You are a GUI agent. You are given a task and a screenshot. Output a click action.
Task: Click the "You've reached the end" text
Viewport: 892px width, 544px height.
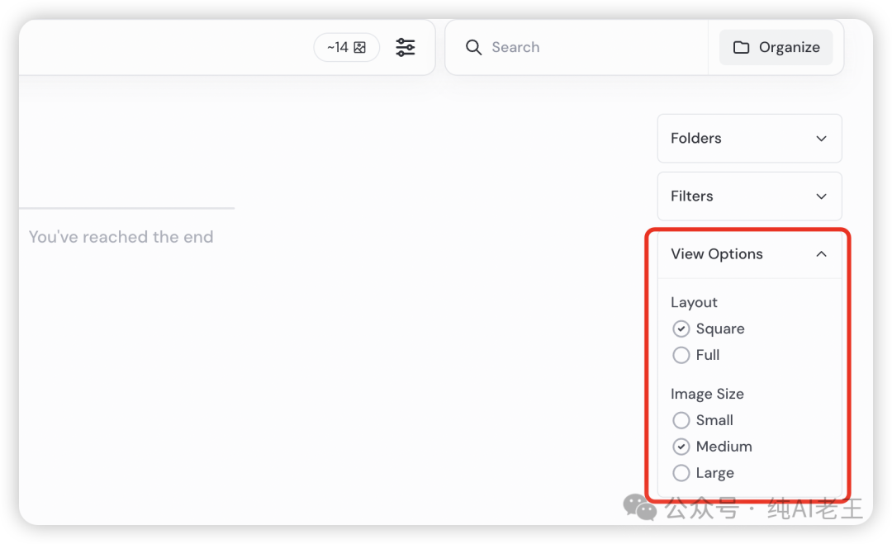point(121,237)
